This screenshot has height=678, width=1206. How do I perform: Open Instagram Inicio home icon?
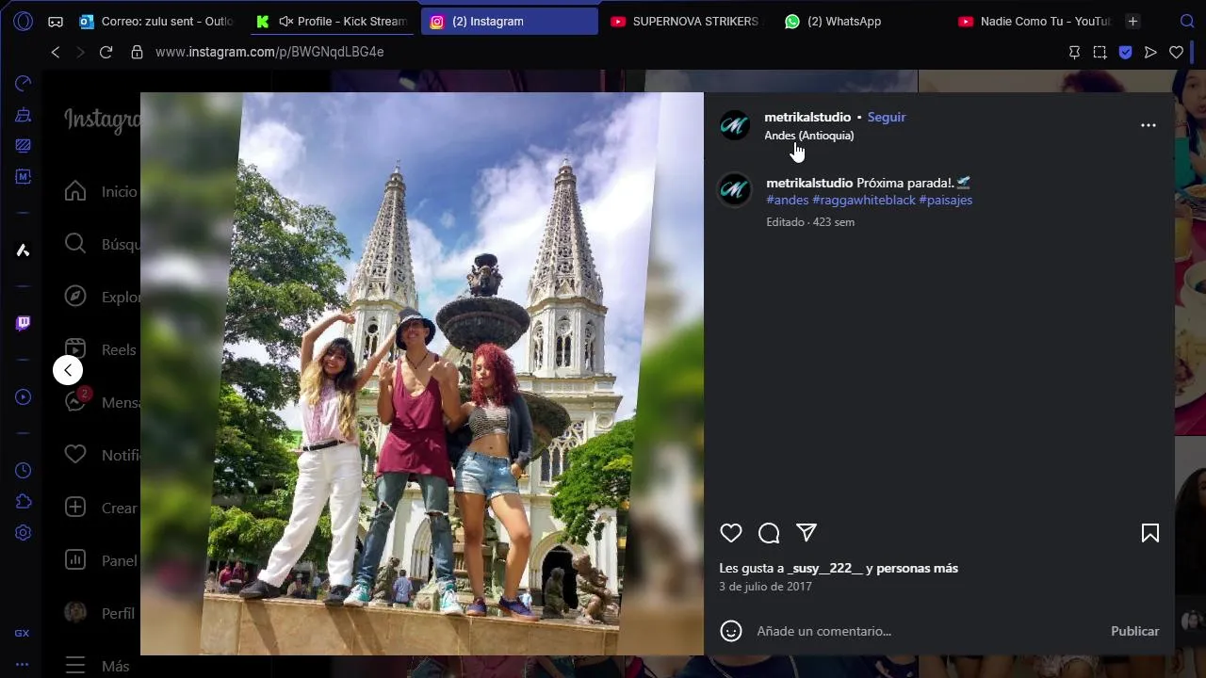tap(75, 191)
